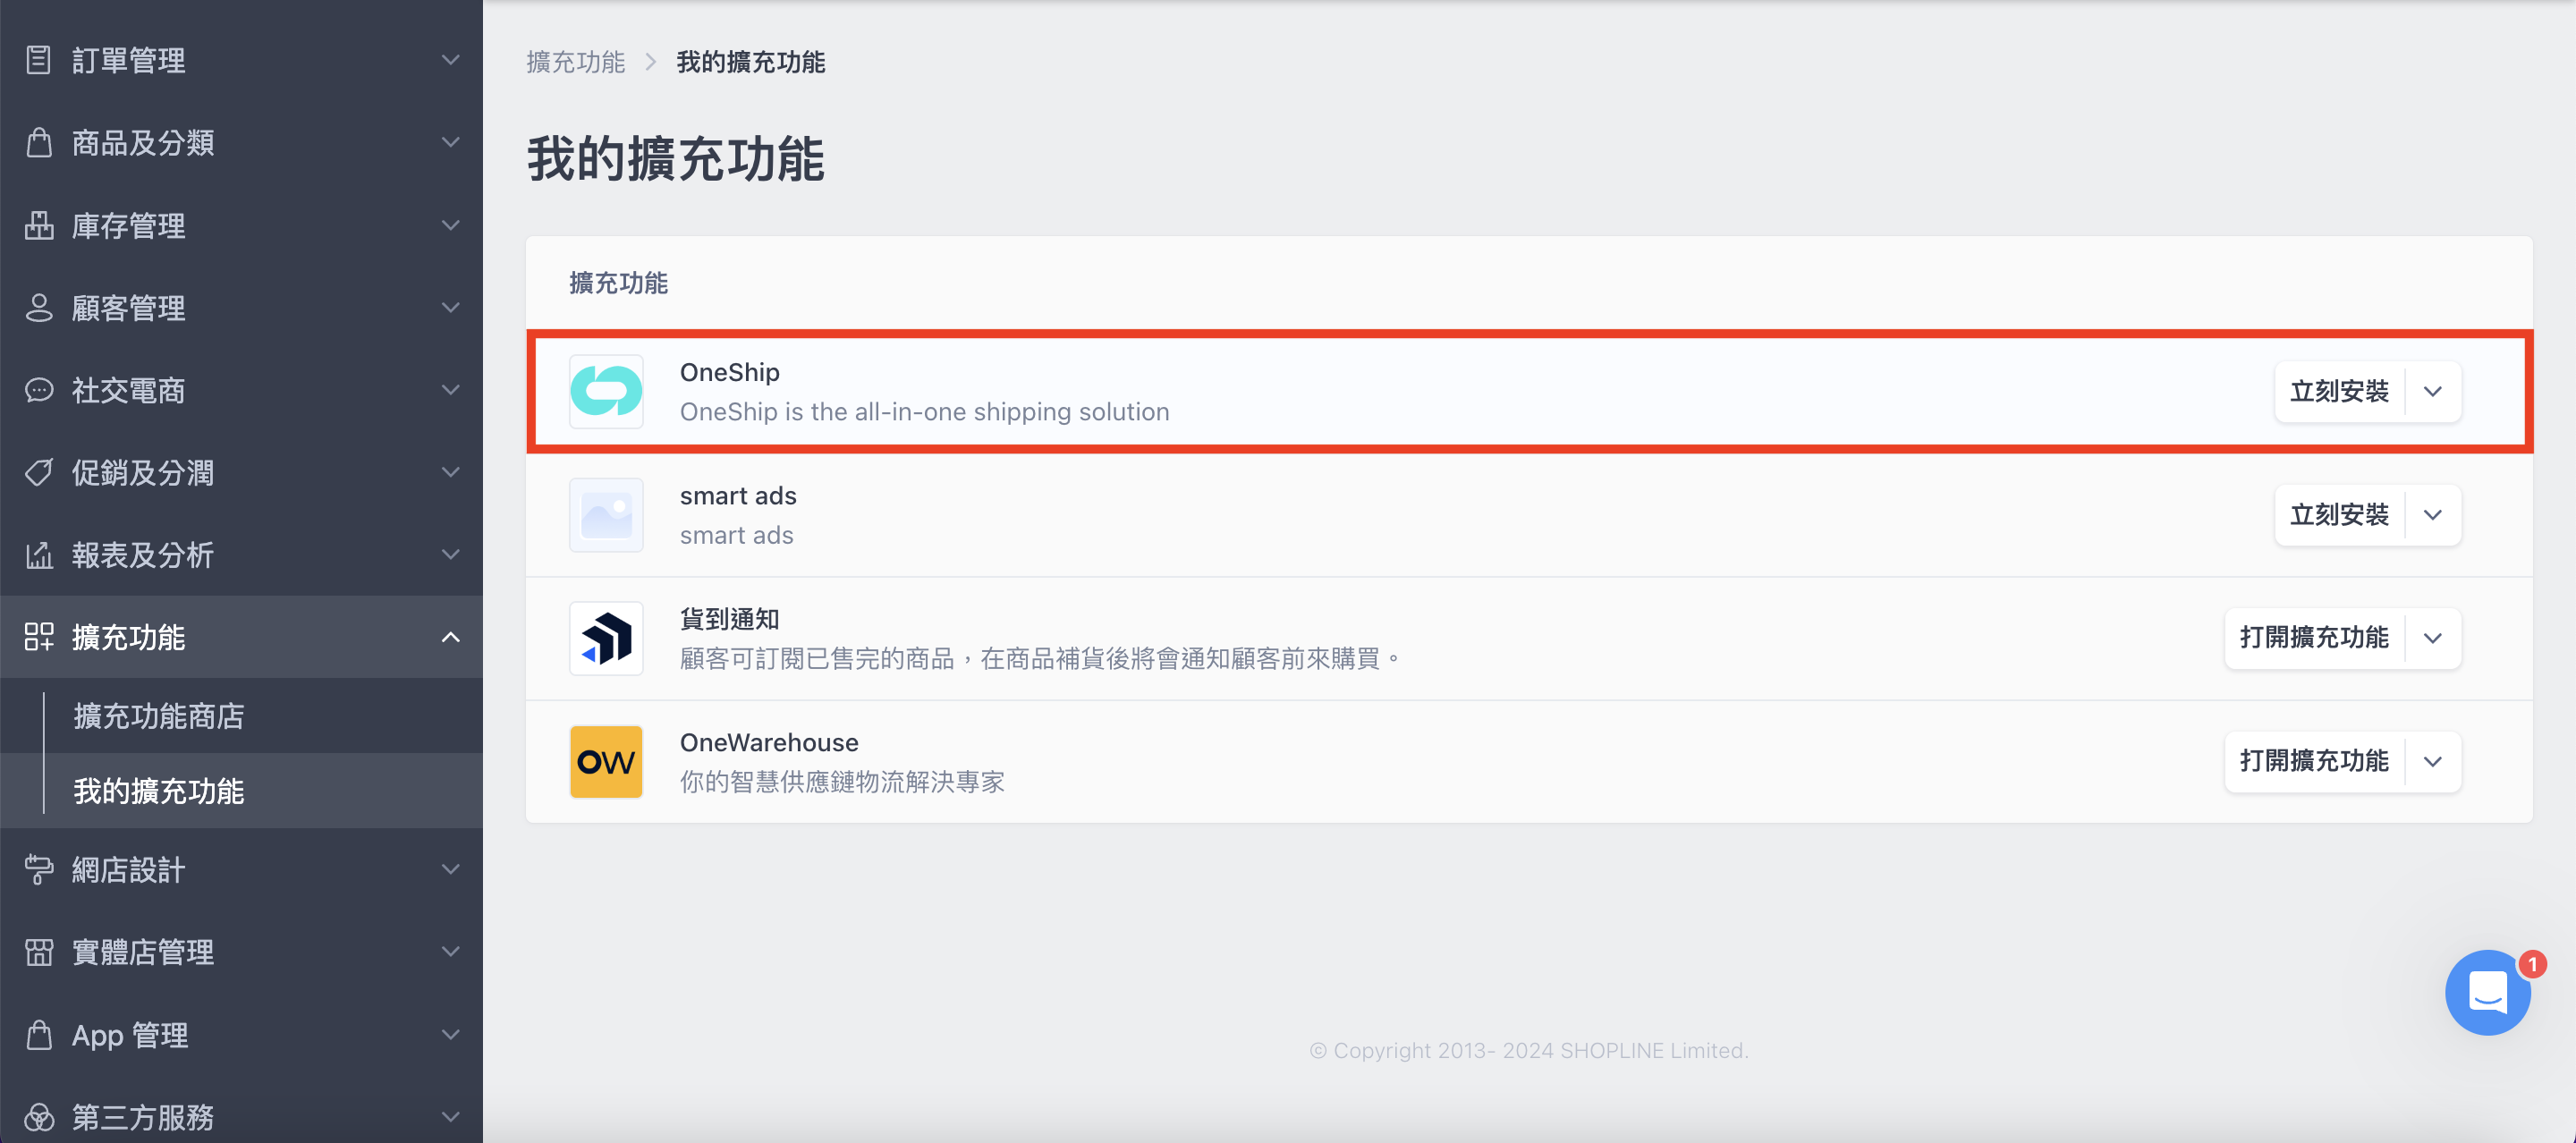
Task: Click the grid-plus icon for 擴充功能
Action: 38,636
